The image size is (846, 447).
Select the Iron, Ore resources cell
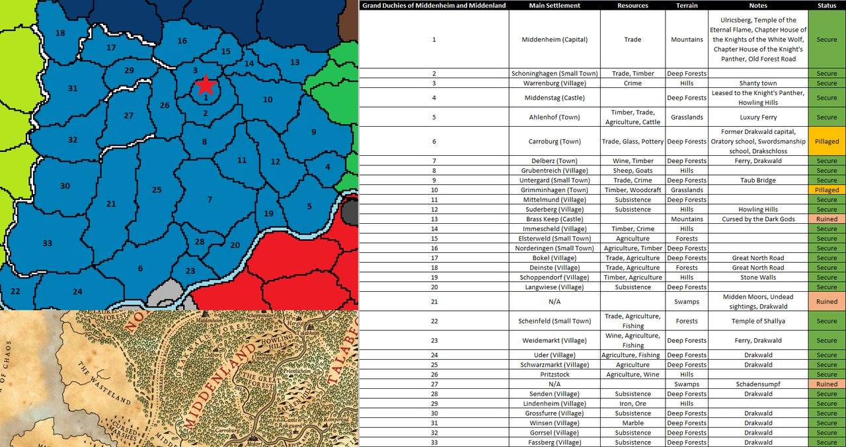[633, 403]
